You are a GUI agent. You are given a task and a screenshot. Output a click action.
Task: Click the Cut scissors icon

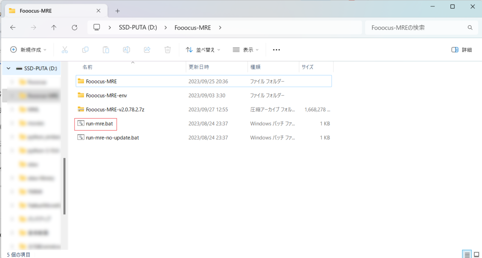coord(64,50)
